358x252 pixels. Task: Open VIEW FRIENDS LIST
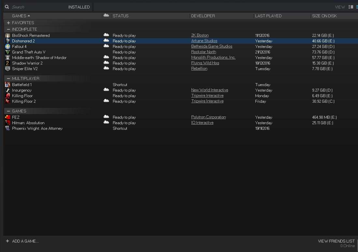(x=336, y=241)
